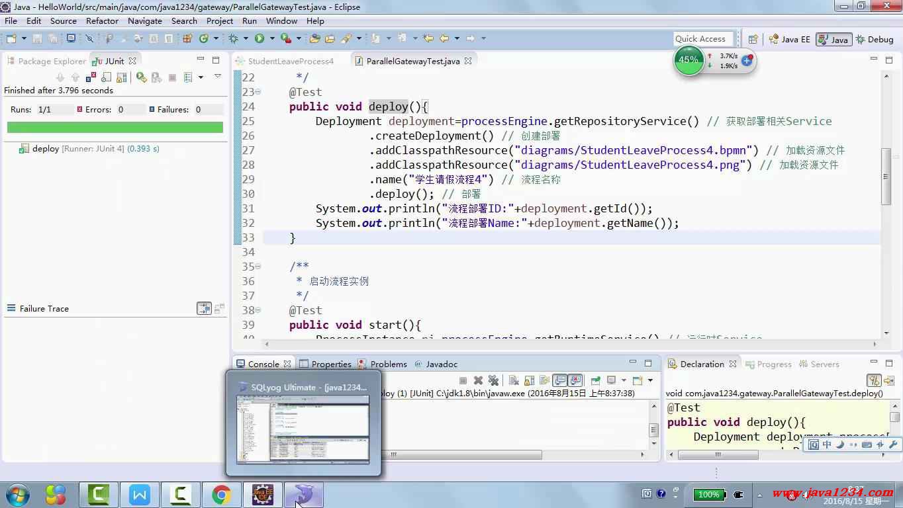Open the Navigate menu
This screenshot has height=508, width=903.
(x=144, y=21)
